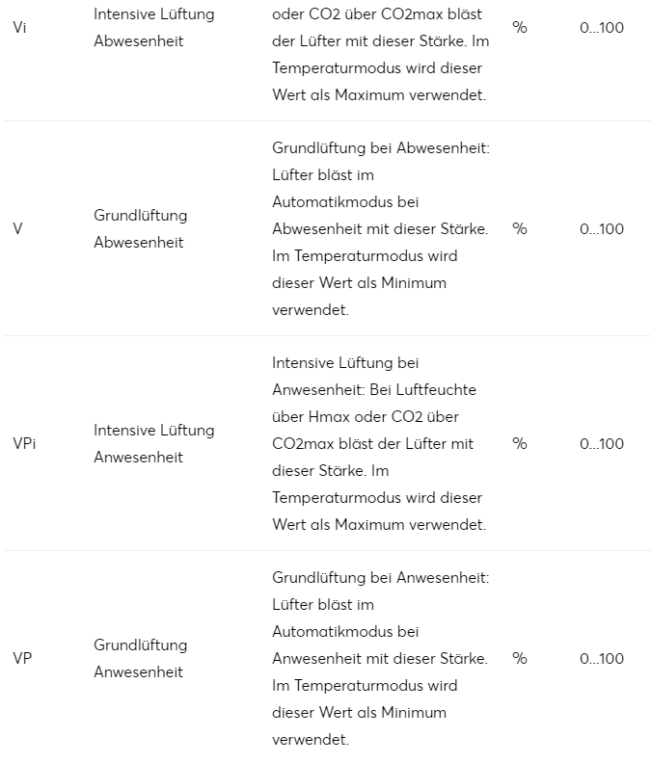Select the 'Intensive Lüftung Abwesenheit' name cell

click(153, 28)
